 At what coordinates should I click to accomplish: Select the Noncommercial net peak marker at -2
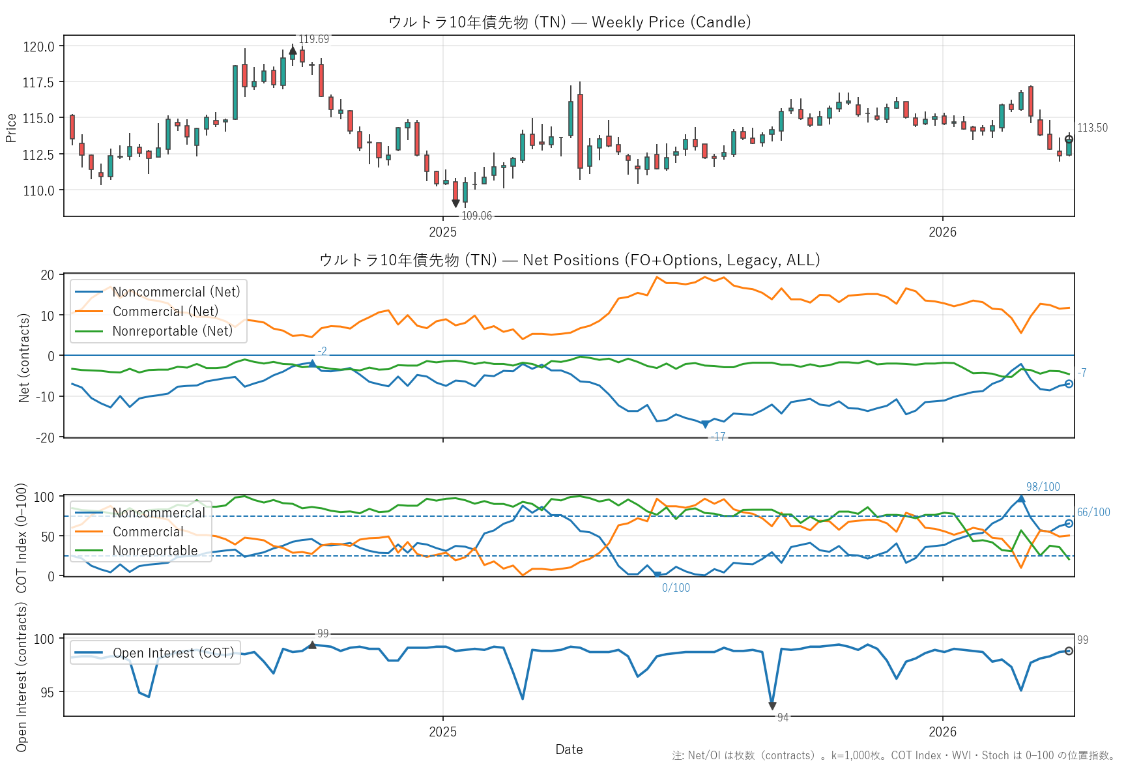312,363
